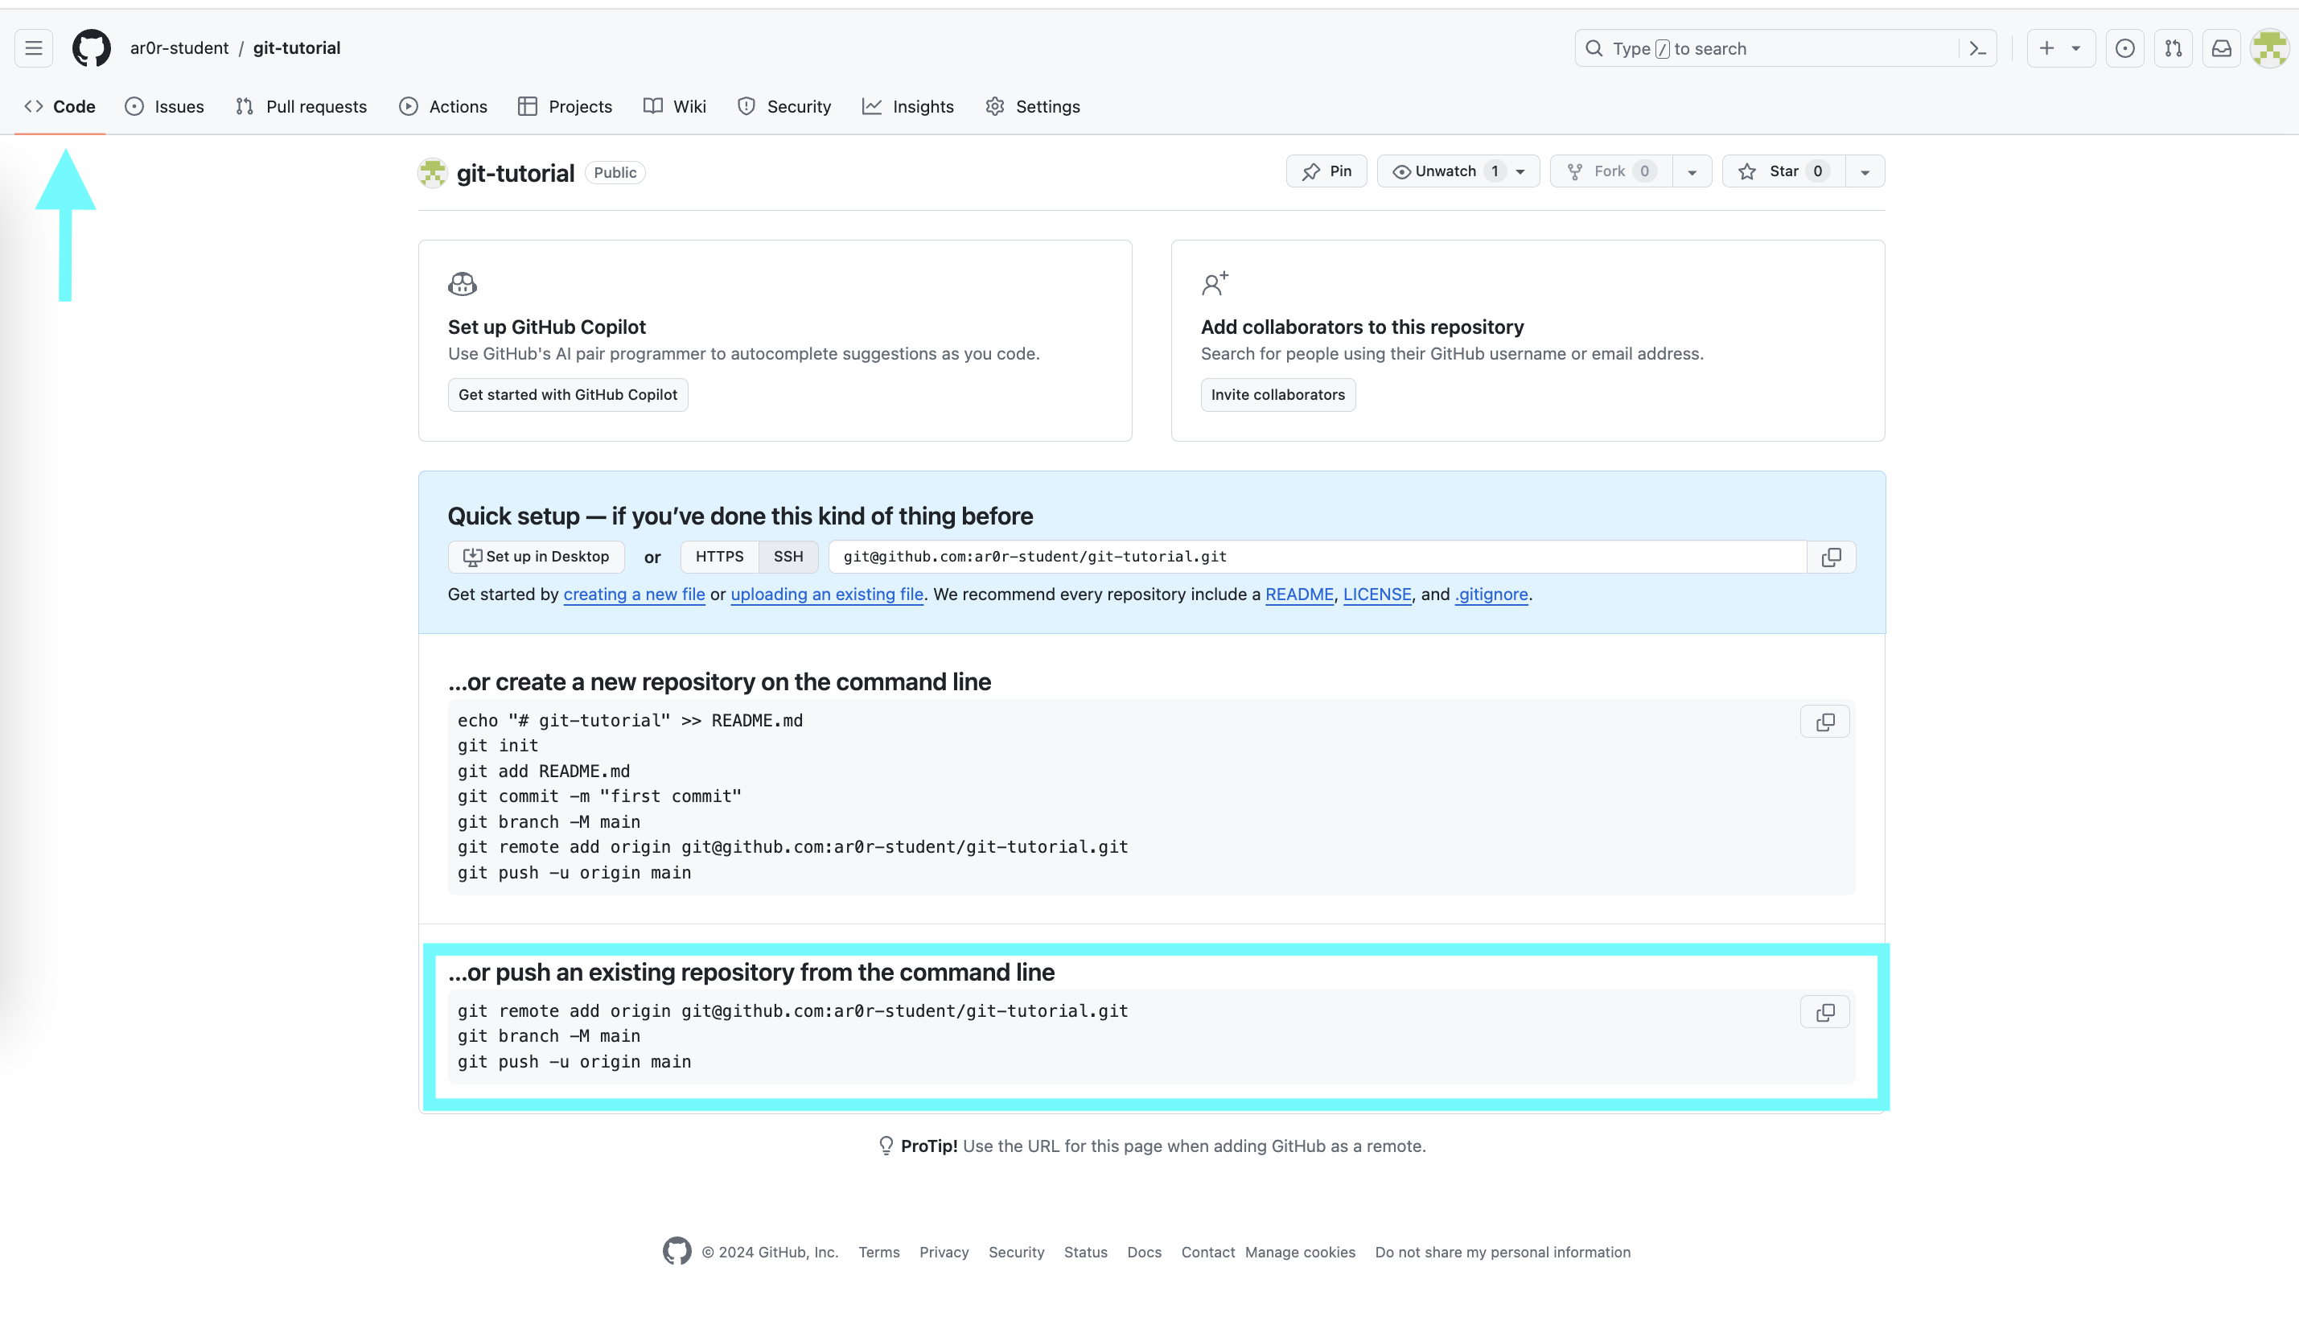Expand the Fork options dropdown arrow
The image size is (2299, 1329).
1692,171
